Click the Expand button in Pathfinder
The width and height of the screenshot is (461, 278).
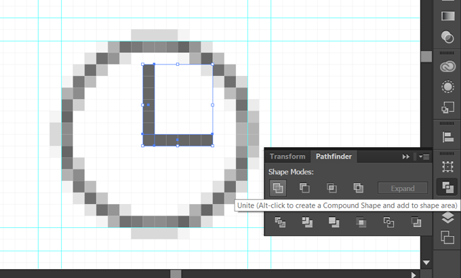(x=403, y=188)
